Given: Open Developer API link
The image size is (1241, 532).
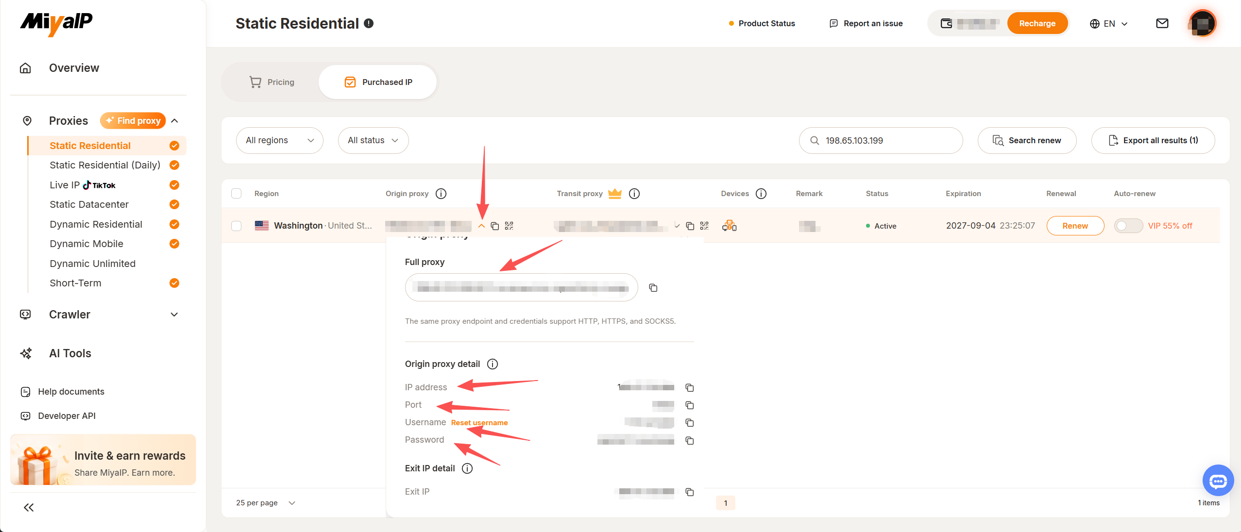Looking at the screenshot, I should pyautogui.click(x=67, y=416).
